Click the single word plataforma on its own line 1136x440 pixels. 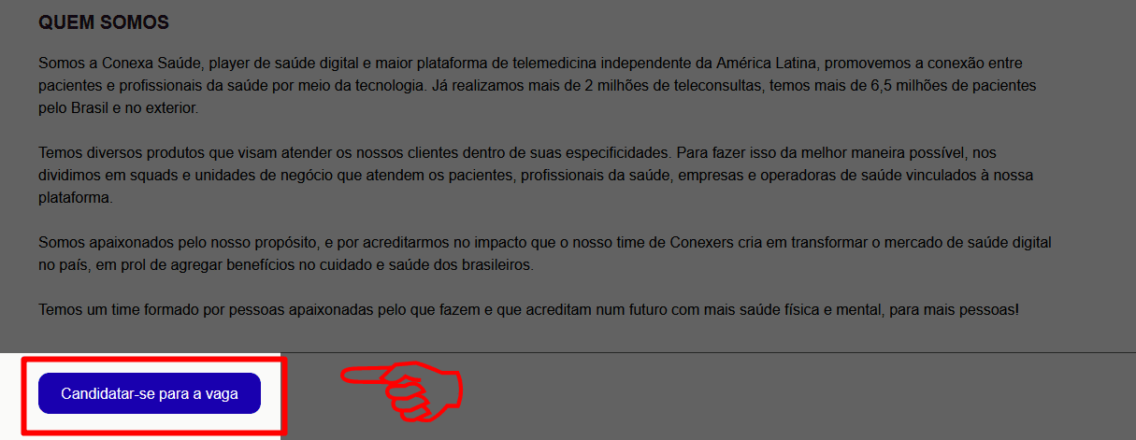[75, 198]
